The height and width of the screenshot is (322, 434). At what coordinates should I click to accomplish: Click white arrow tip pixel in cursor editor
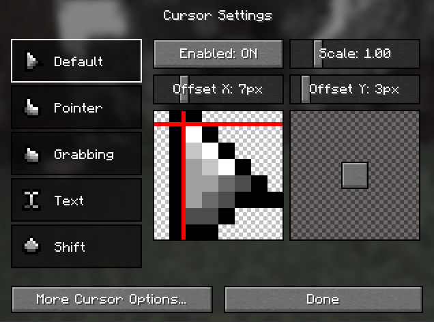click(194, 134)
